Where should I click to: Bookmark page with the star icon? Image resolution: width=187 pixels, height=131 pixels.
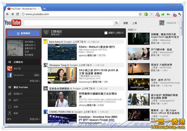click(x=140, y=14)
